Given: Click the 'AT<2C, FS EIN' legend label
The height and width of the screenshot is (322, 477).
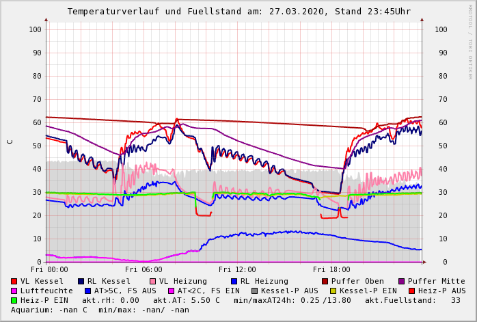Looking at the screenshot, I should coord(208,291).
